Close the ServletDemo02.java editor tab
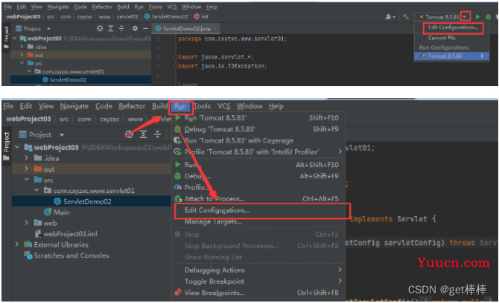The image size is (499, 303). [215, 28]
